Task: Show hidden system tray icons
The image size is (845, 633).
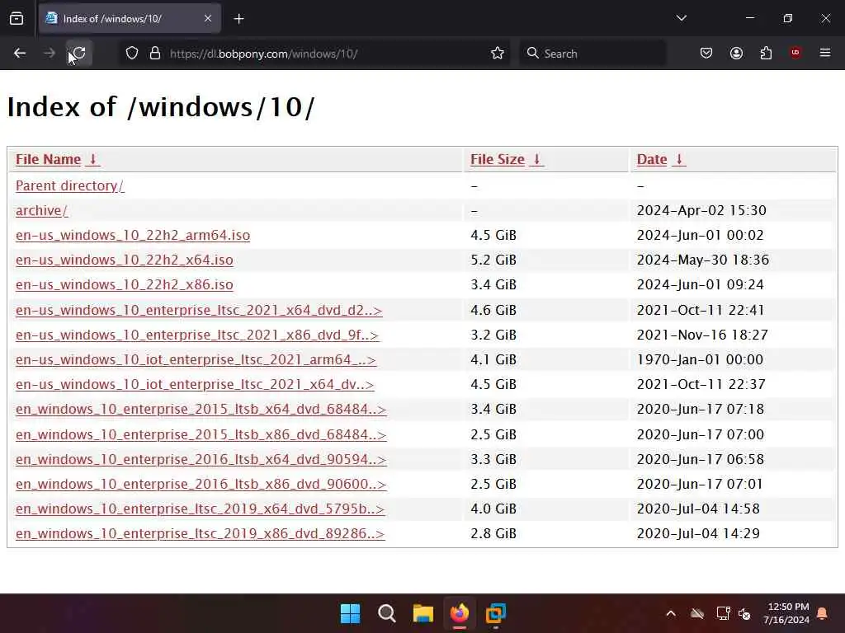Action: point(671,613)
